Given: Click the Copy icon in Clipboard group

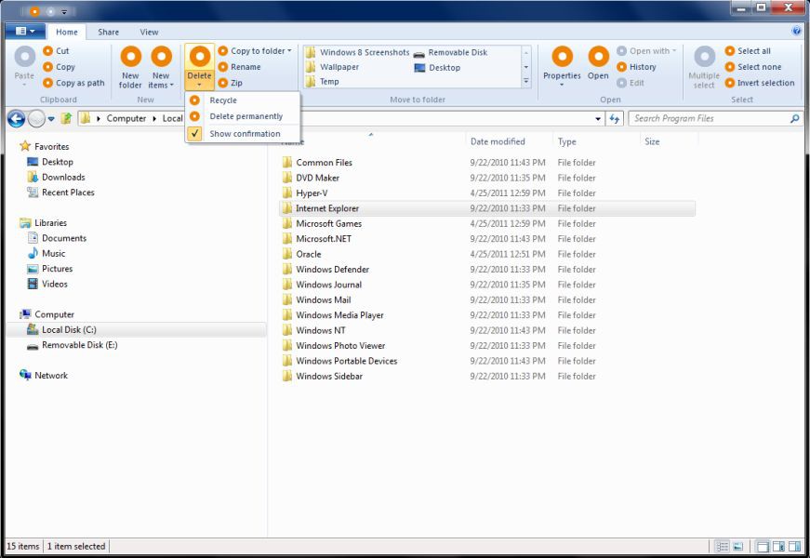Looking at the screenshot, I should click(x=48, y=67).
